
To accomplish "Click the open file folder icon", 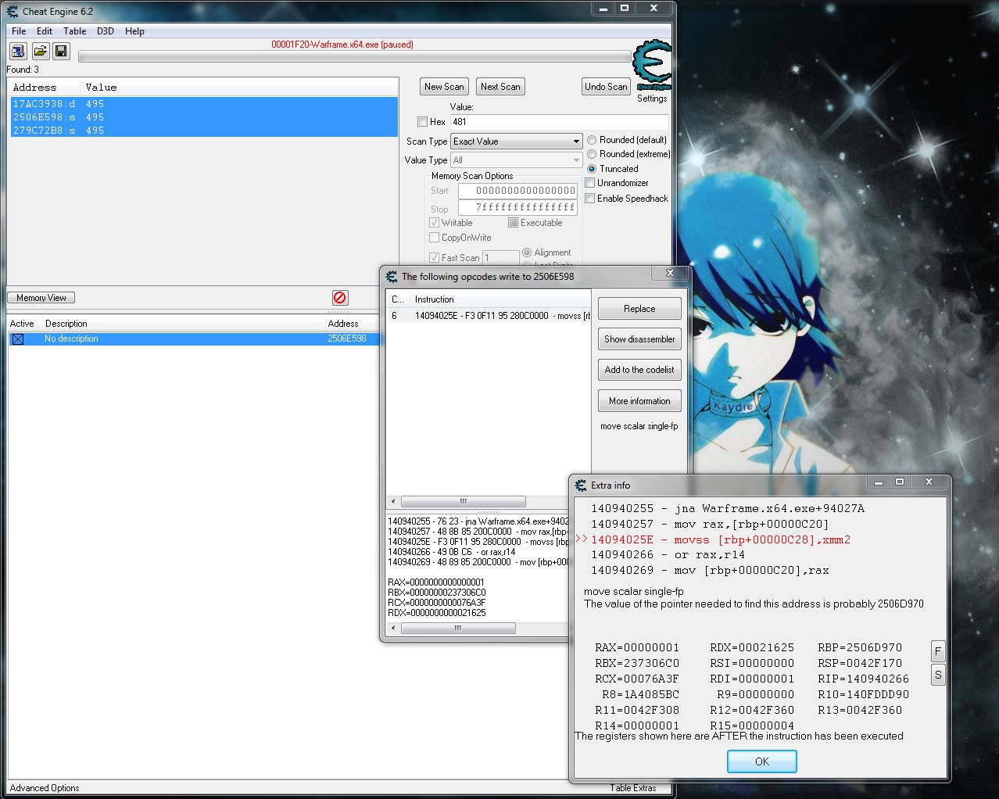I will pyautogui.click(x=40, y=52).
